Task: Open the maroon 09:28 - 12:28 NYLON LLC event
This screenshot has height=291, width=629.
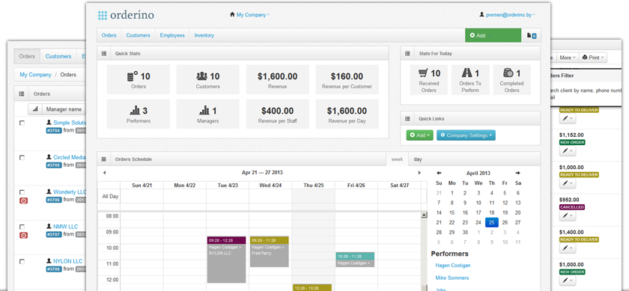Action: (226, 260)
